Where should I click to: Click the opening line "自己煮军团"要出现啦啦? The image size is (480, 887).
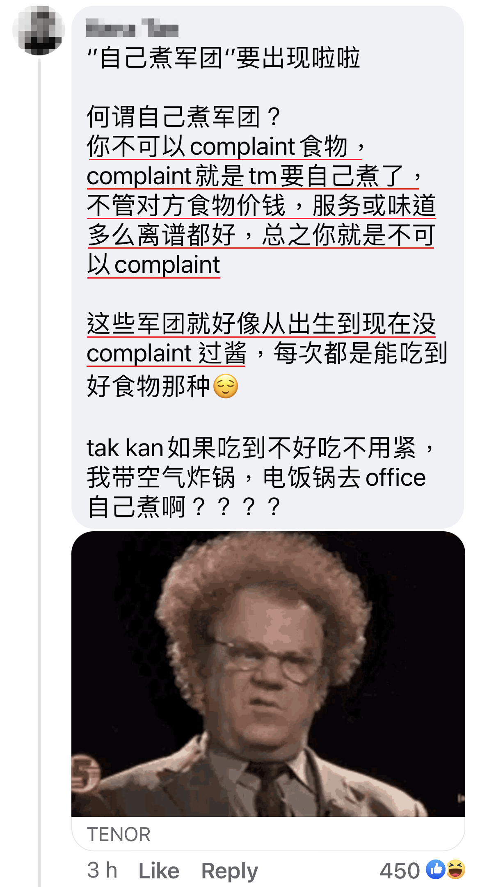click(x=224, y=57)
